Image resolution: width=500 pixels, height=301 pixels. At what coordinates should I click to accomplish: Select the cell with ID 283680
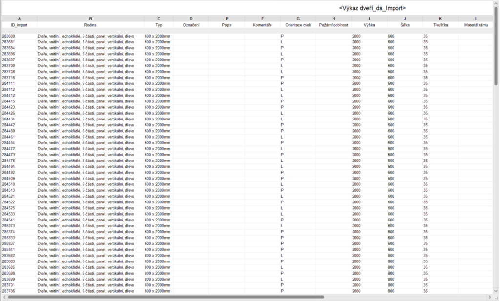[19, 36]
